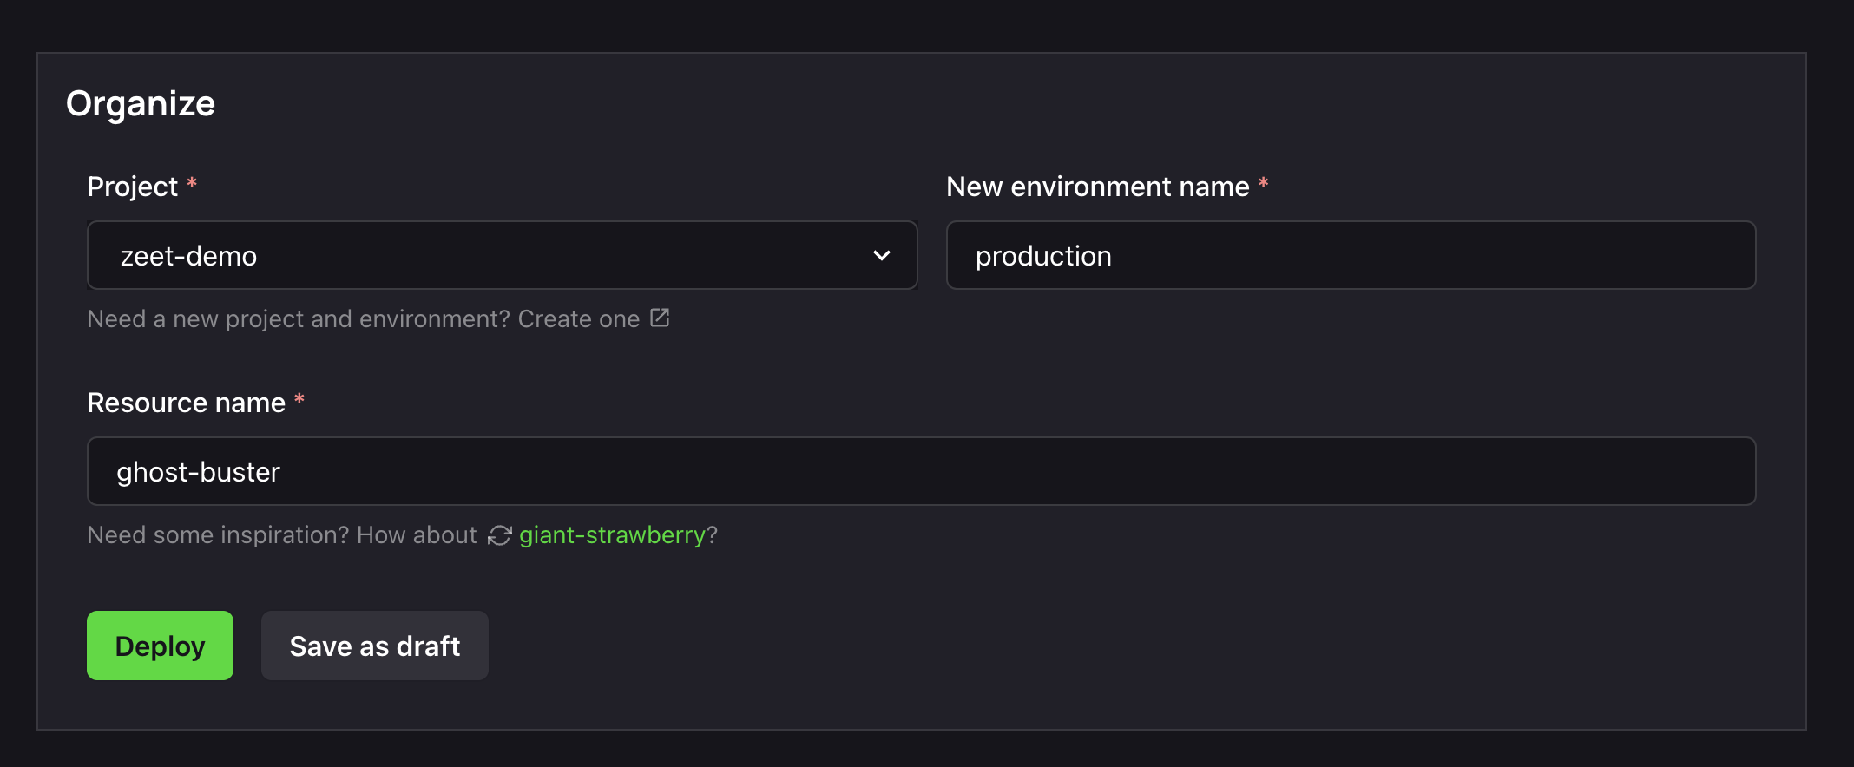
Task: Click the chevron arrow in Project selector
Action: point(881,256)
